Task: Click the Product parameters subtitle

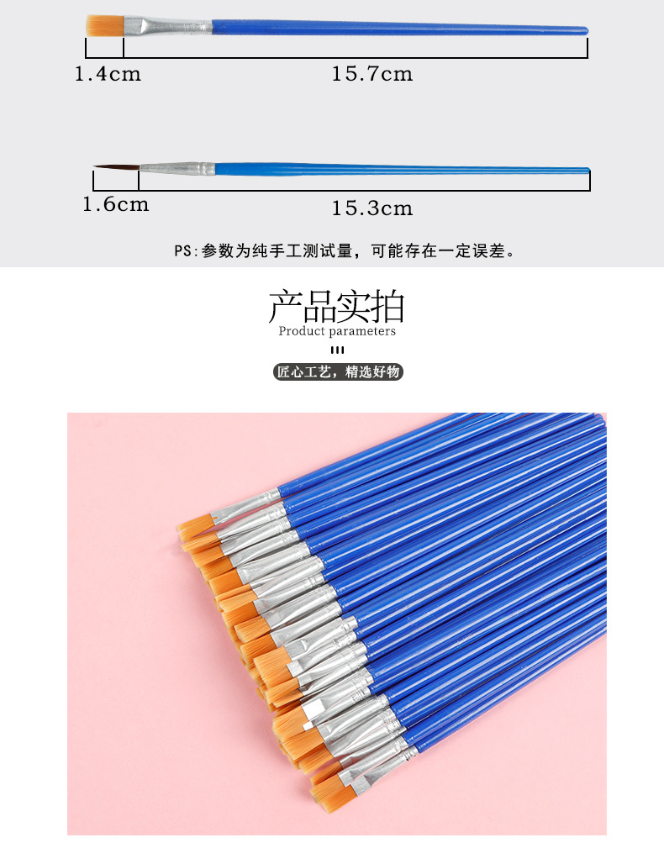Action: click(337, 331)
